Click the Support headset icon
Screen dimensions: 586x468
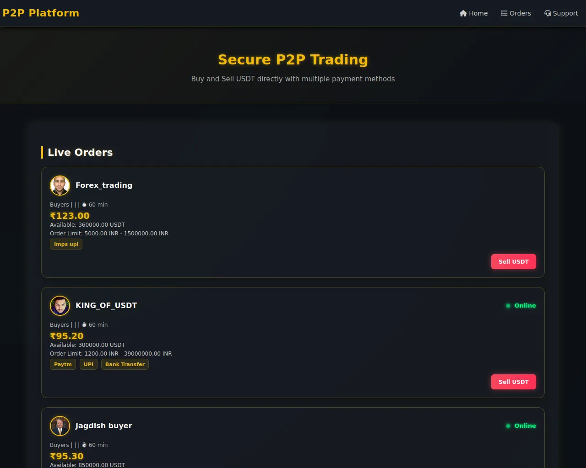point(548,13)
